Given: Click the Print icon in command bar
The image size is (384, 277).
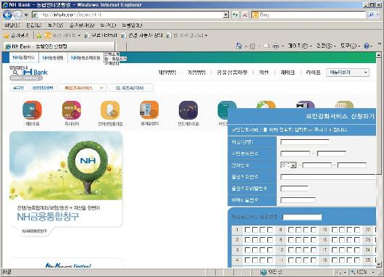Looking at the screenshot, I should point(276,46).
